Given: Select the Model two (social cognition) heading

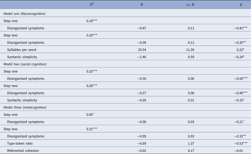Looking at the screenshot, I should pyautogui.click(x=25, y=64).
